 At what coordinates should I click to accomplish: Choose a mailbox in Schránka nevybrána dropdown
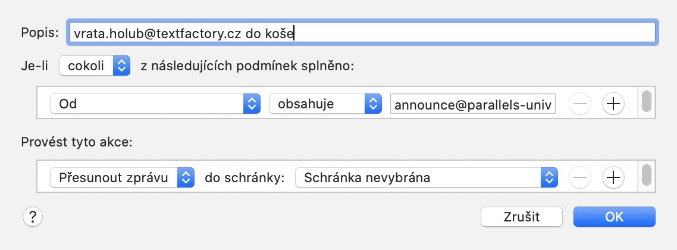click(x=427, y=177)
